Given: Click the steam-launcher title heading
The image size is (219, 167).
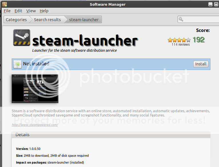Looking at the screenshot, I should [85, 41].
